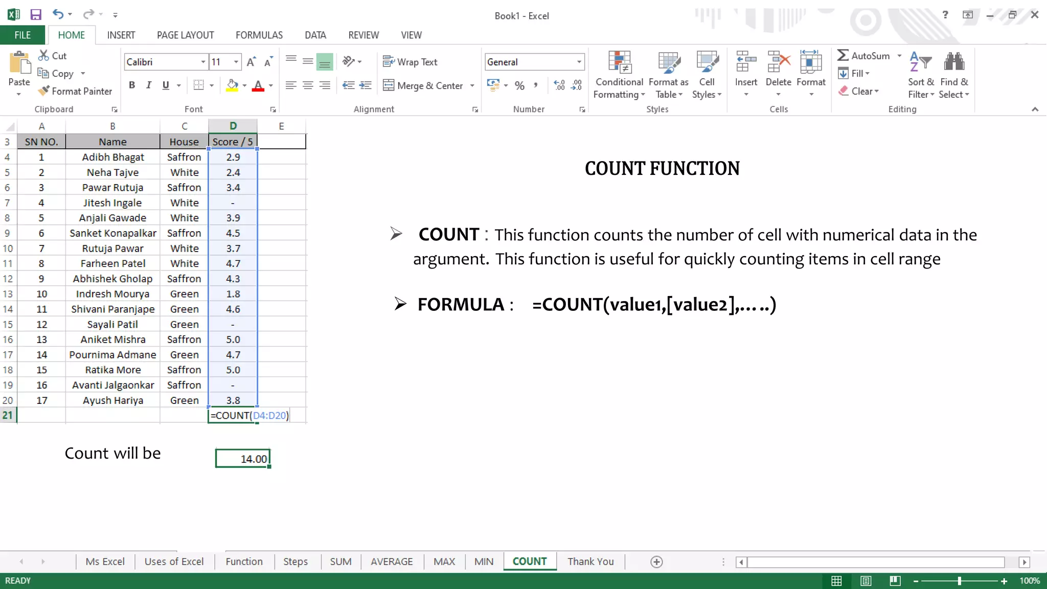Click Increase Decimal icon
Screen dimensions: 1047x589
[559, 85]
